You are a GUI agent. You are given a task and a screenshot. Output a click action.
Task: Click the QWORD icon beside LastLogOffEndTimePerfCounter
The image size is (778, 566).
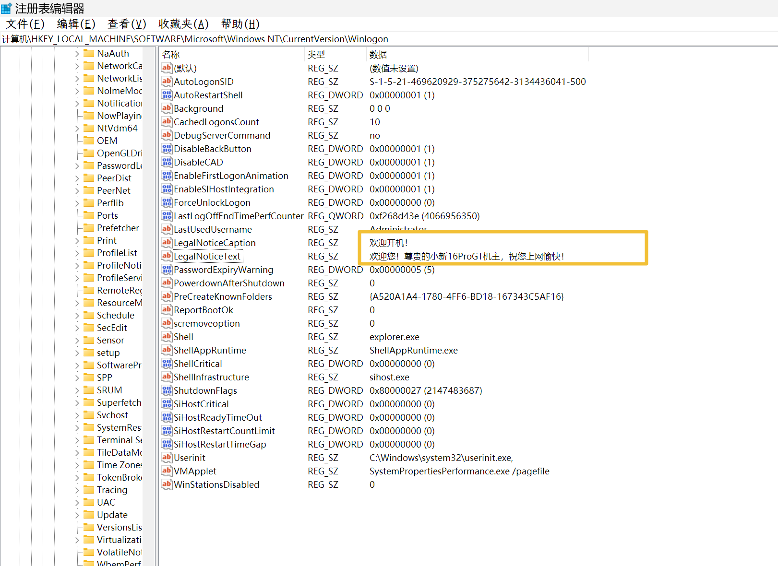tap(167, 216)
